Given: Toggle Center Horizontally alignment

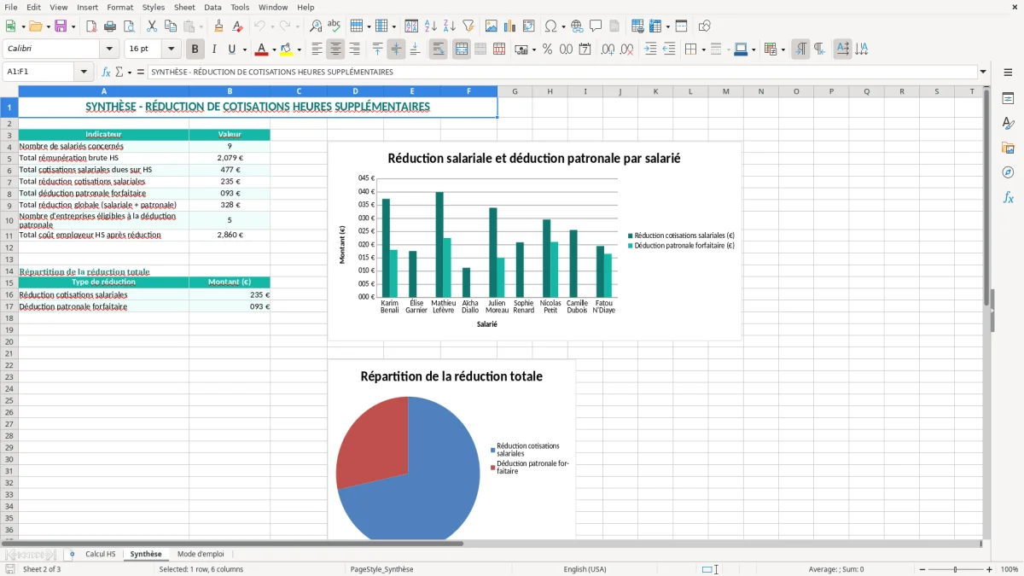Looking at the screenshot, I should 335,49.
